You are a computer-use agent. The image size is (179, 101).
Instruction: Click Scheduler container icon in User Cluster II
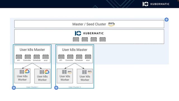click(79, 57)
